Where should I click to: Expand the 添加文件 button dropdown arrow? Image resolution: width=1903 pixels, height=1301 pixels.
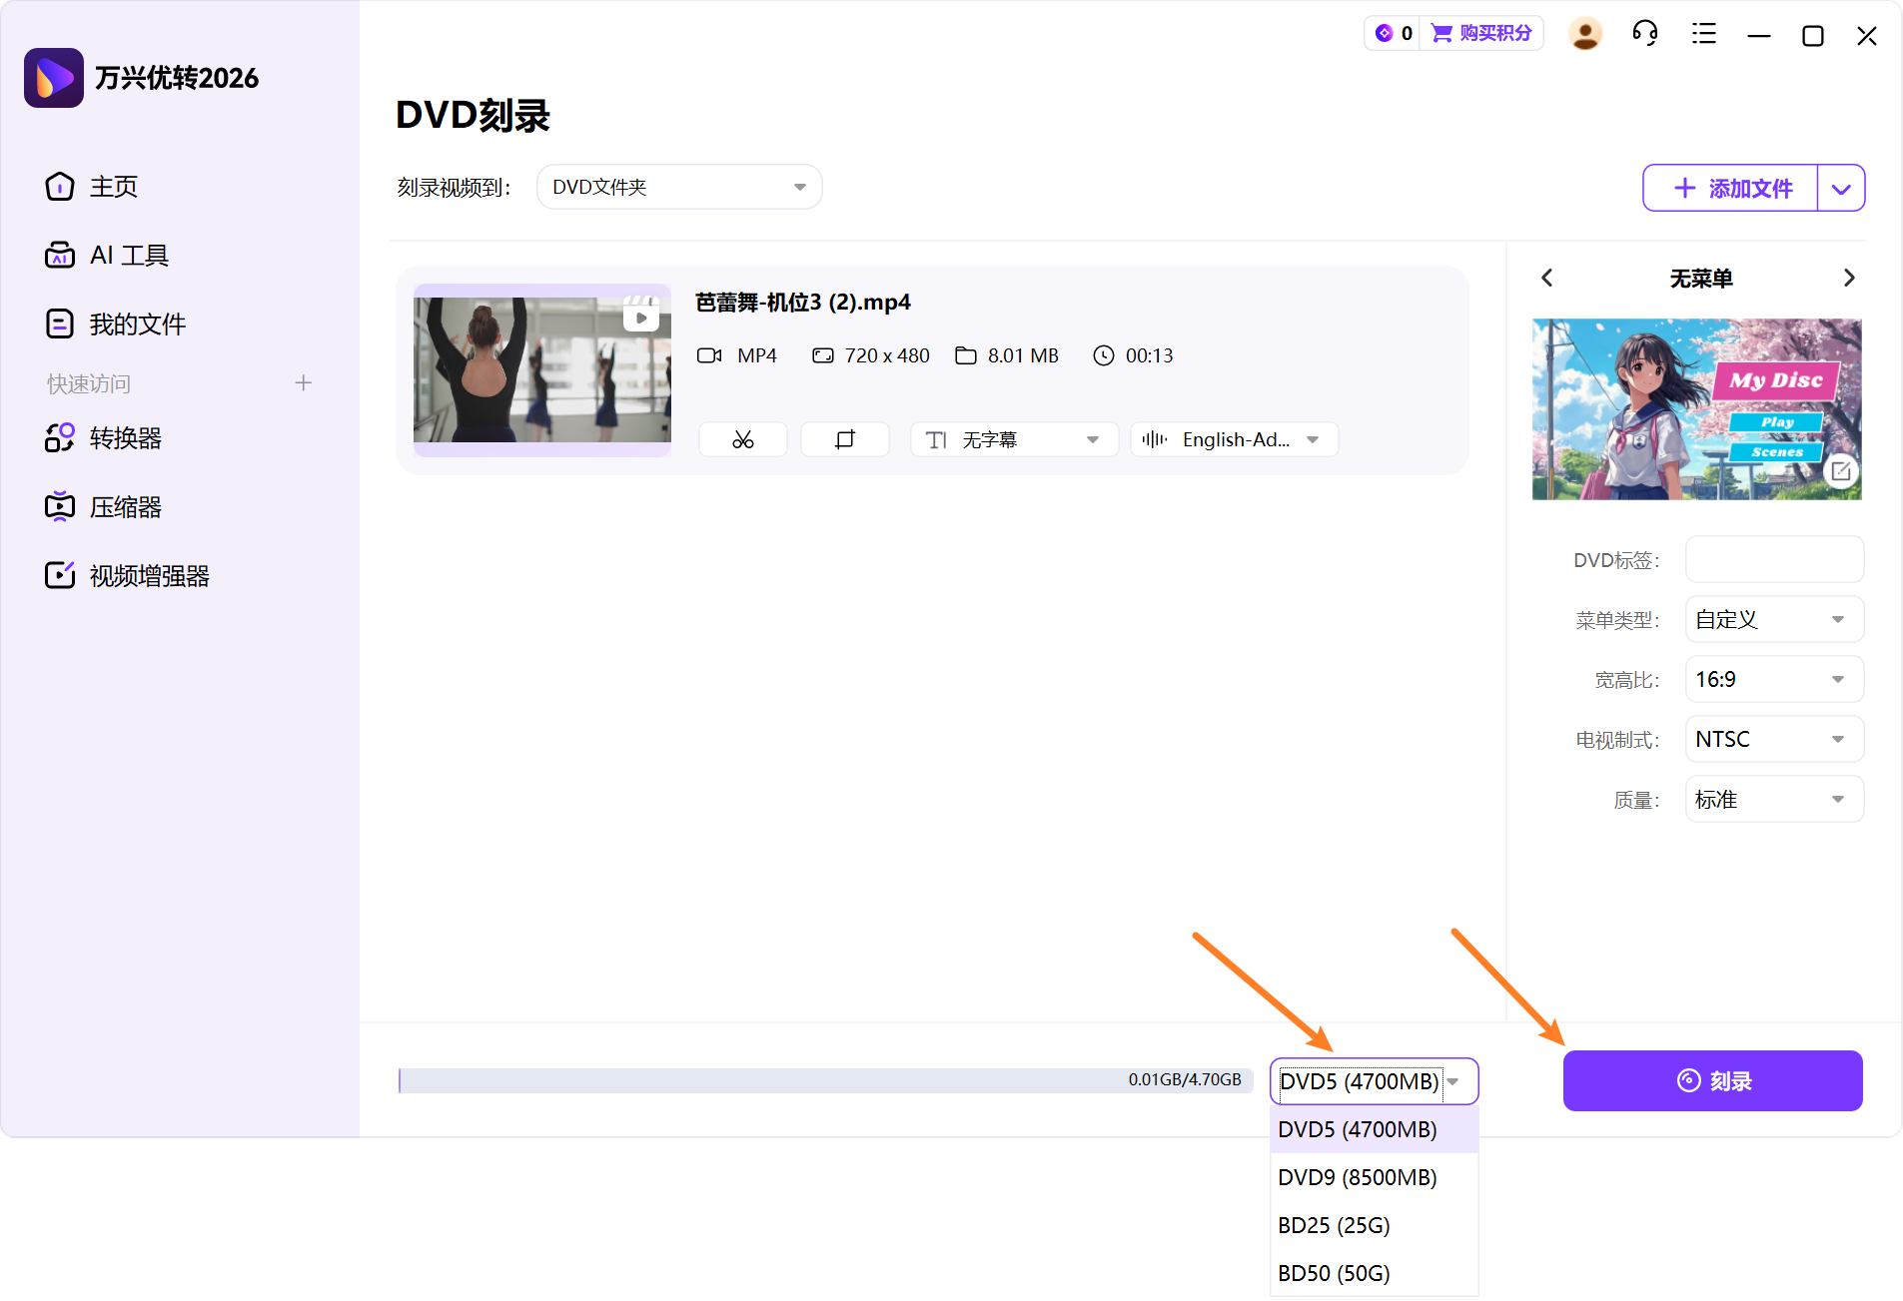pyautogui.click(x=1841, y=188)
